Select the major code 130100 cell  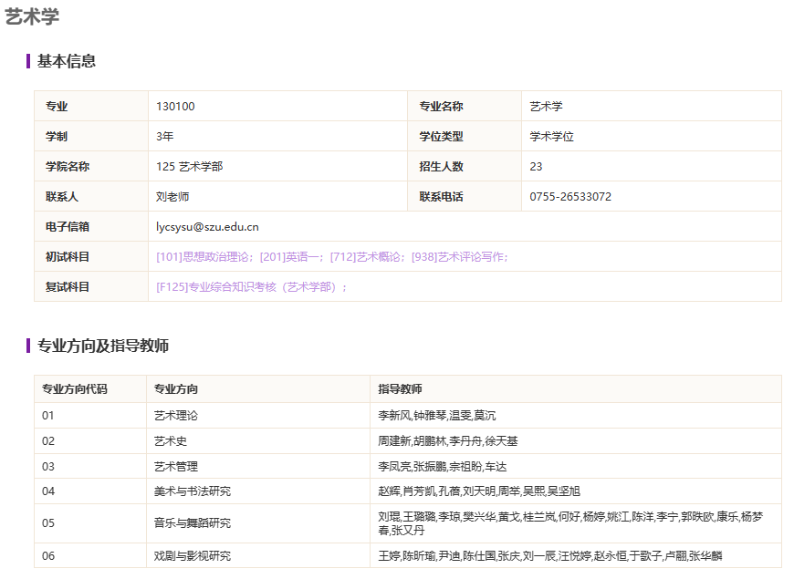point(175,107)
